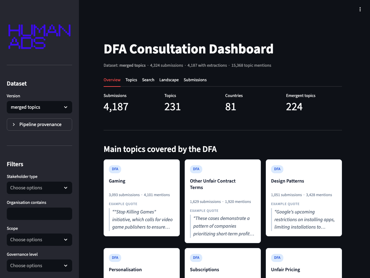Open the Landscape tab
This screenshot has width=370, height=278.
point(169,80)
